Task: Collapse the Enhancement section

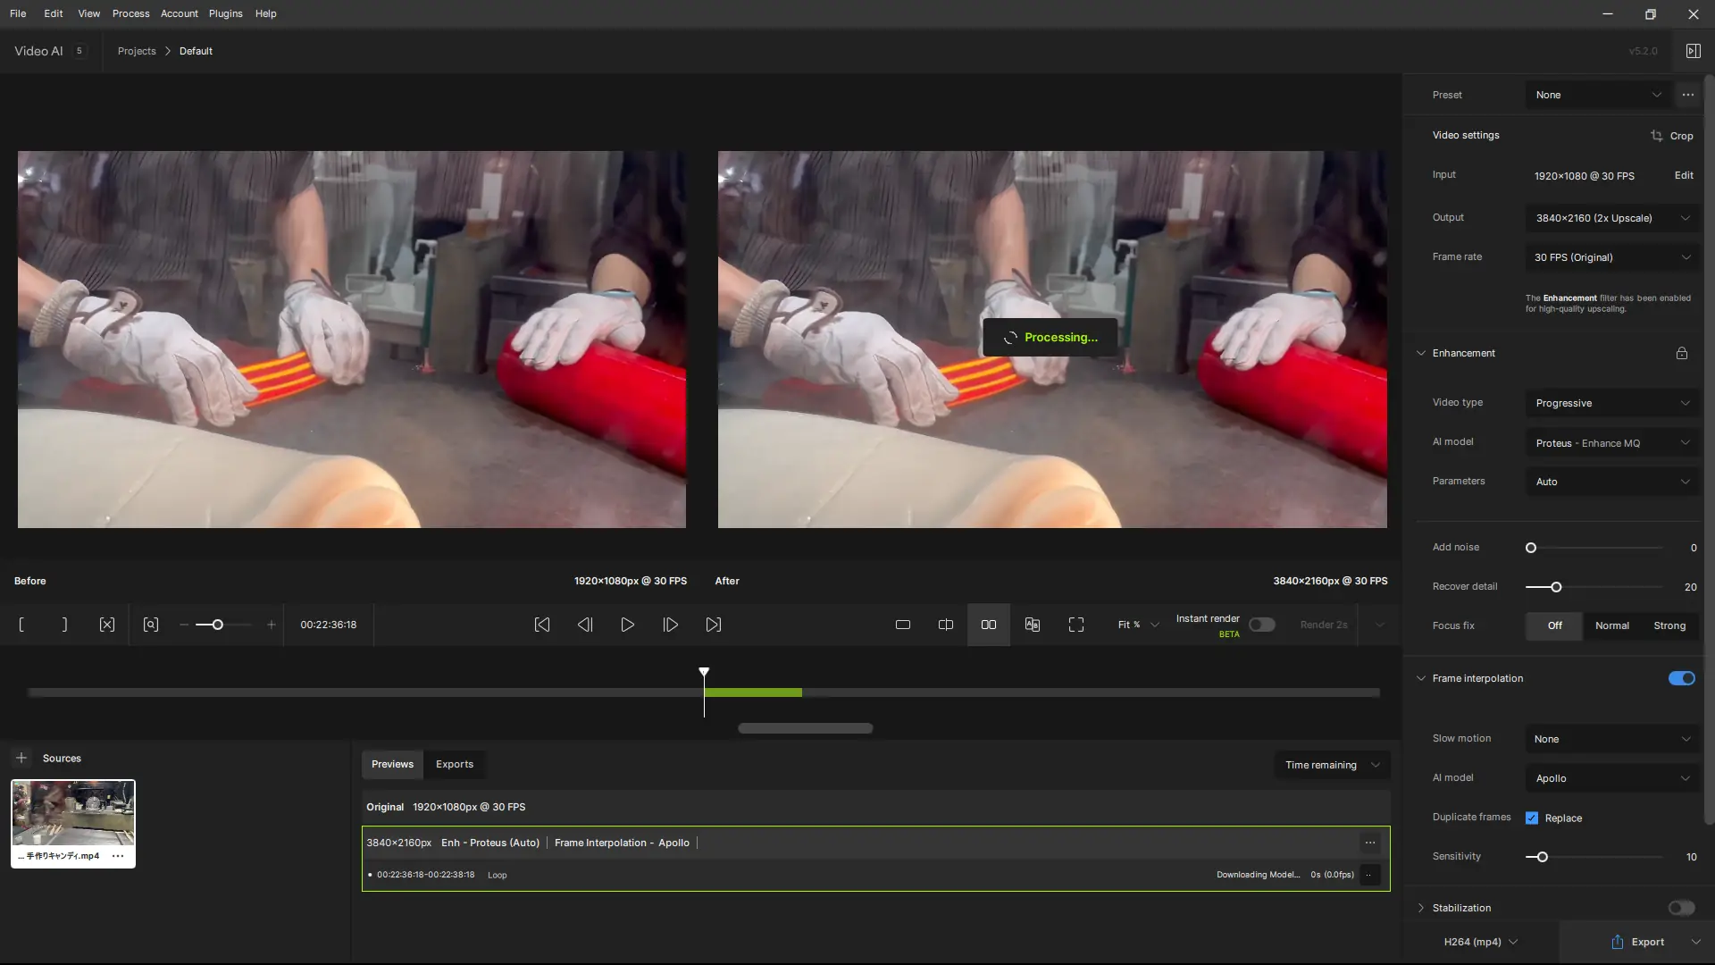Action: (x=1421, y=353)
